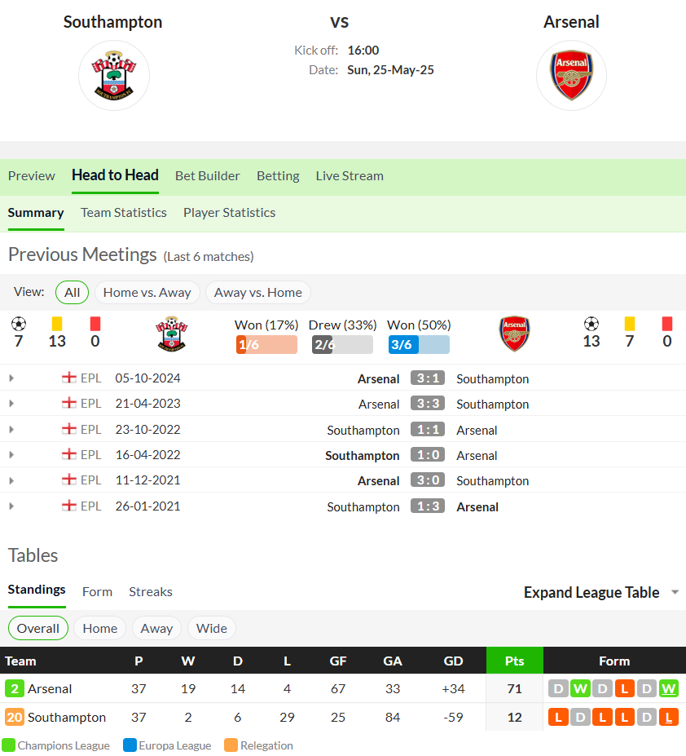Viewport: 686px width, 756px height.
Task: Select the Away vs. Home view filter
Action: tap(257, 292)
